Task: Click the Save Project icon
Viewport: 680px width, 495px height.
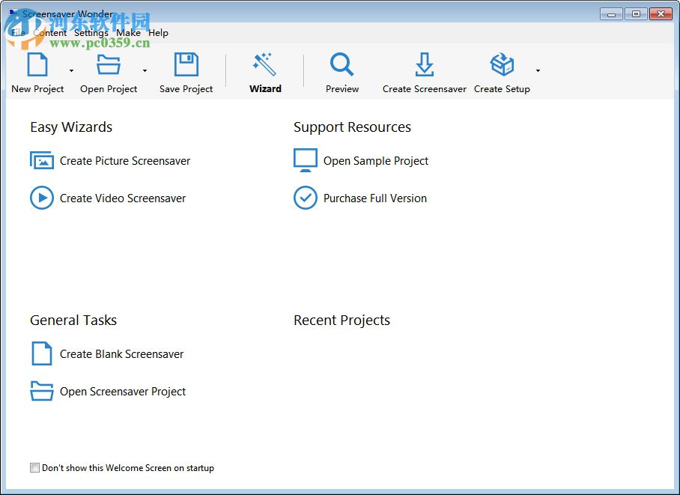Action: pyautogui.click(x=186, y=66)
